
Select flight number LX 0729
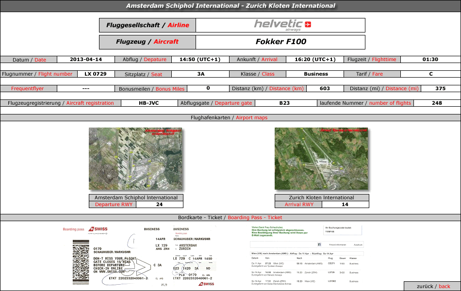pyautogui.click(x=96, y=74)
